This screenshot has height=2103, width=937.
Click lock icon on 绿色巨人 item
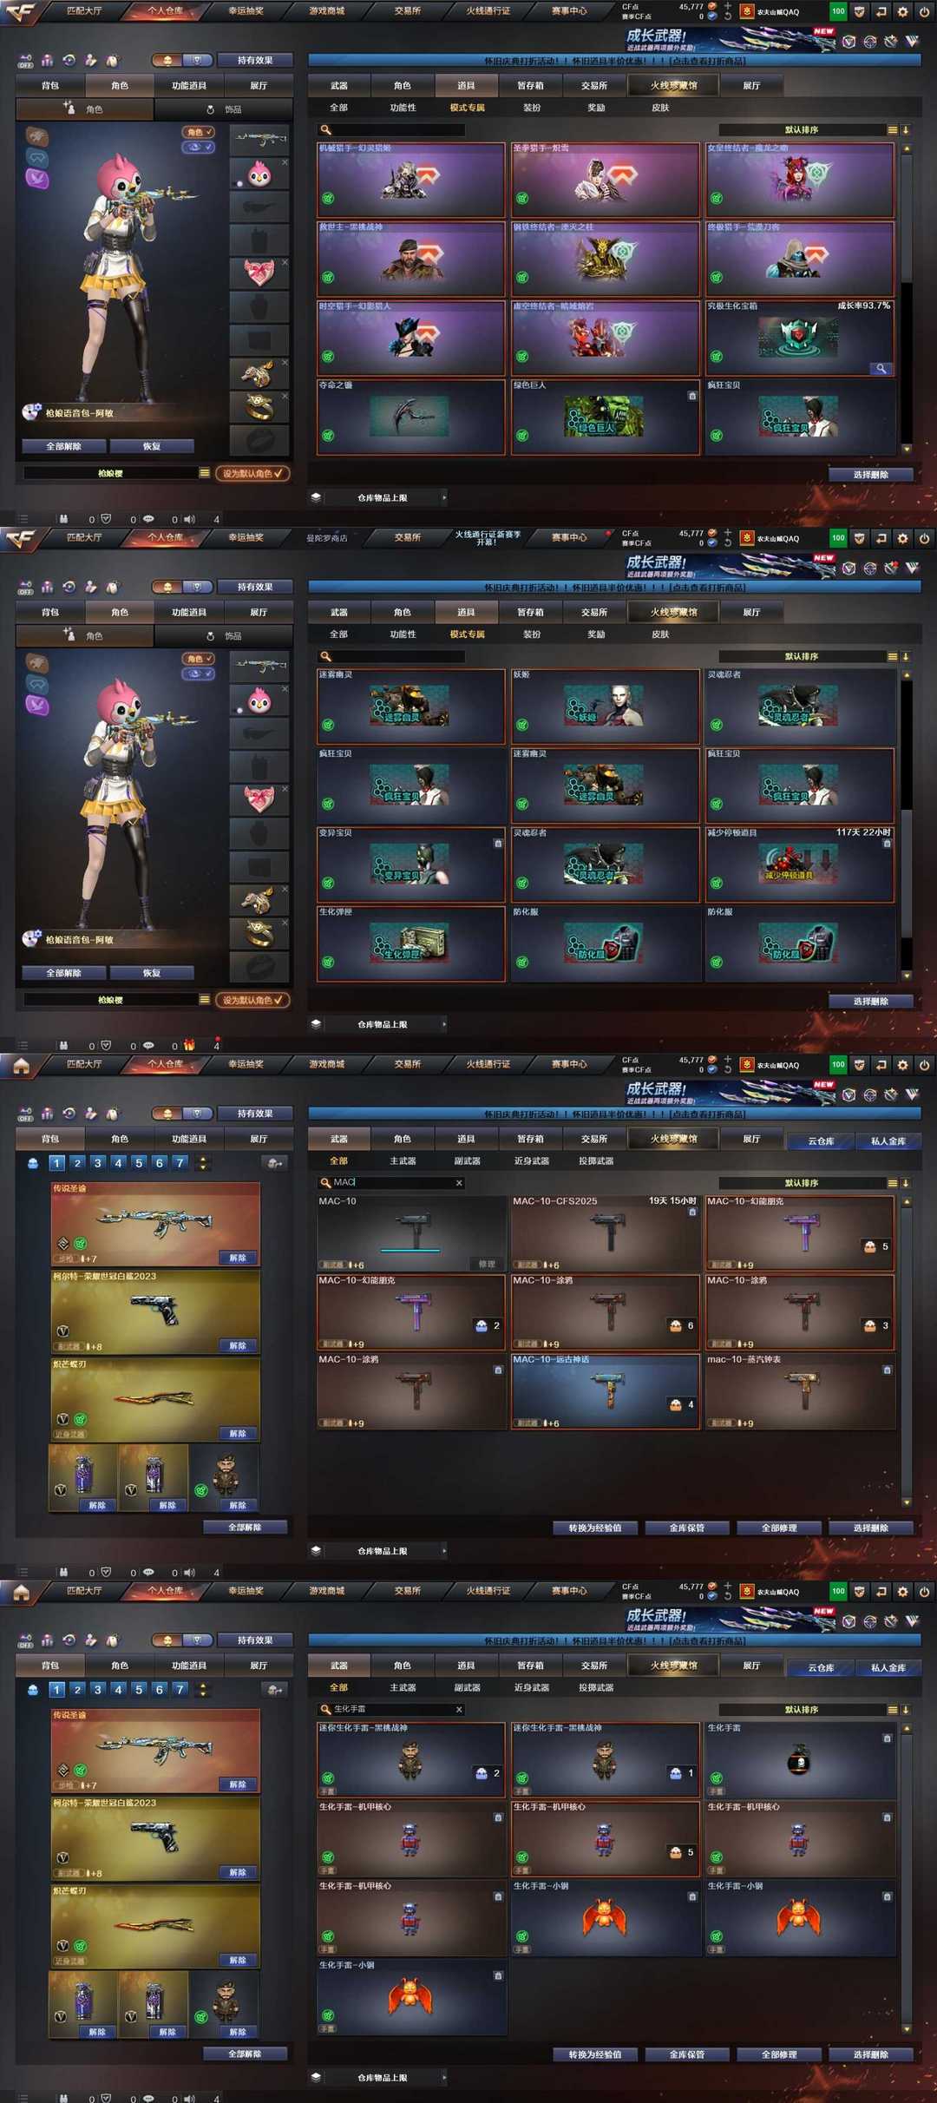(x=691, y=396)
